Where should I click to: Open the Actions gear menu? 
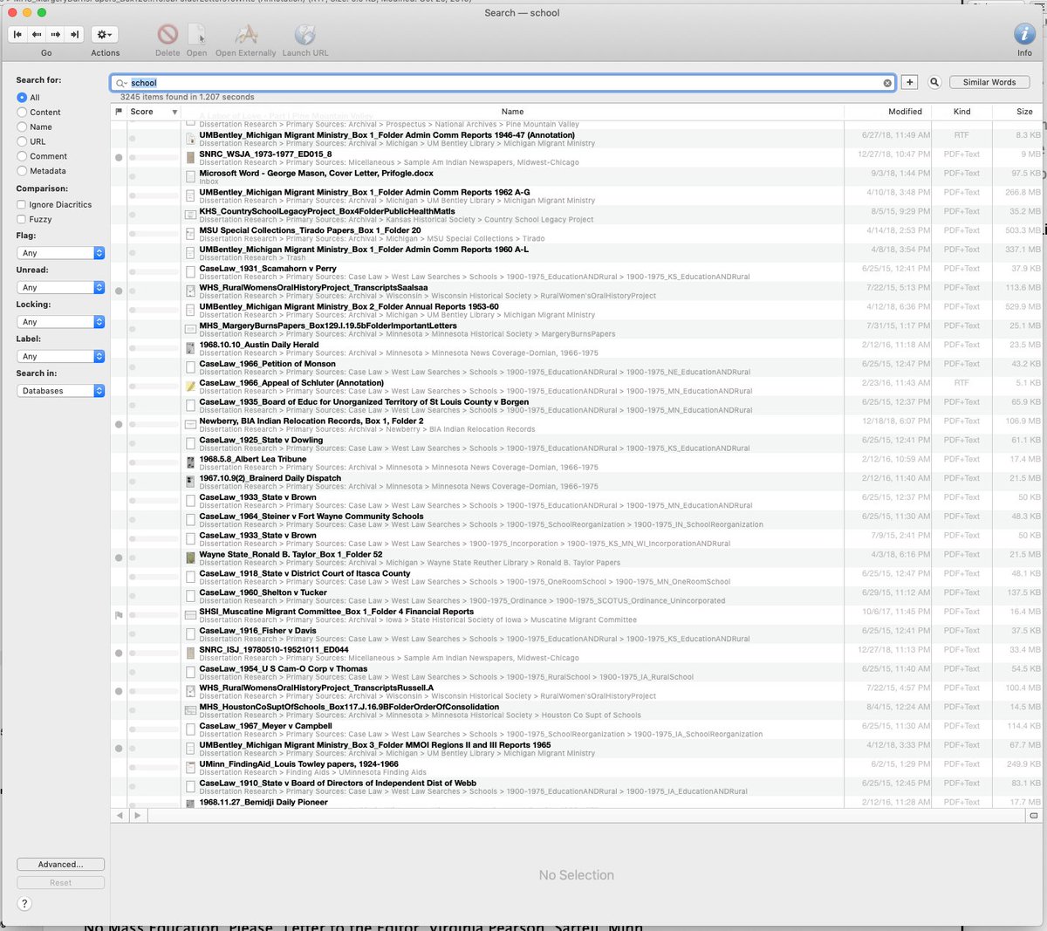(105, 34)
